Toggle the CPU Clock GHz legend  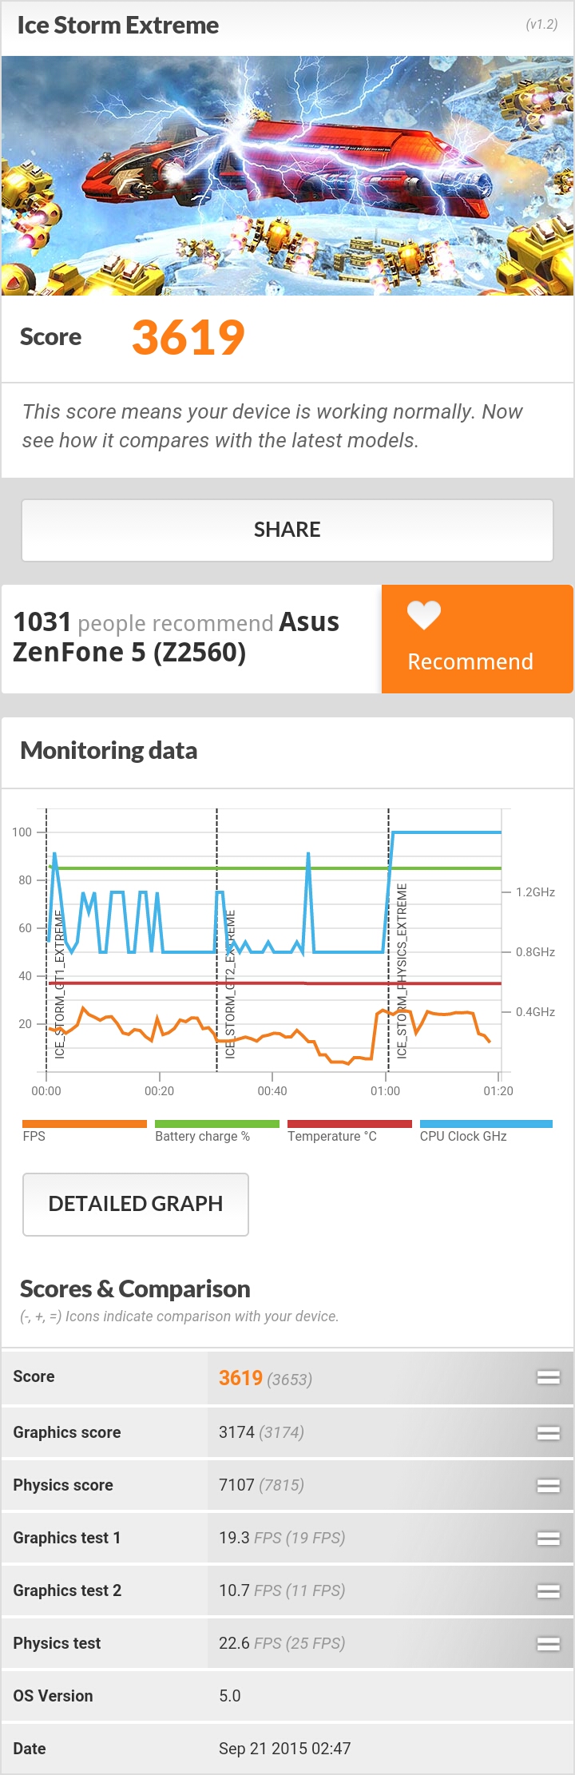point(486,1131)
